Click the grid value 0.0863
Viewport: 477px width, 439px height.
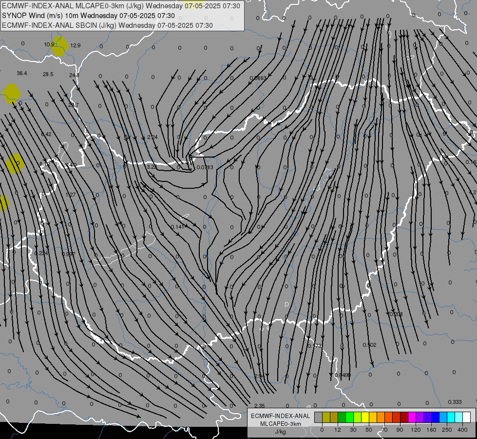pos(258,78)
